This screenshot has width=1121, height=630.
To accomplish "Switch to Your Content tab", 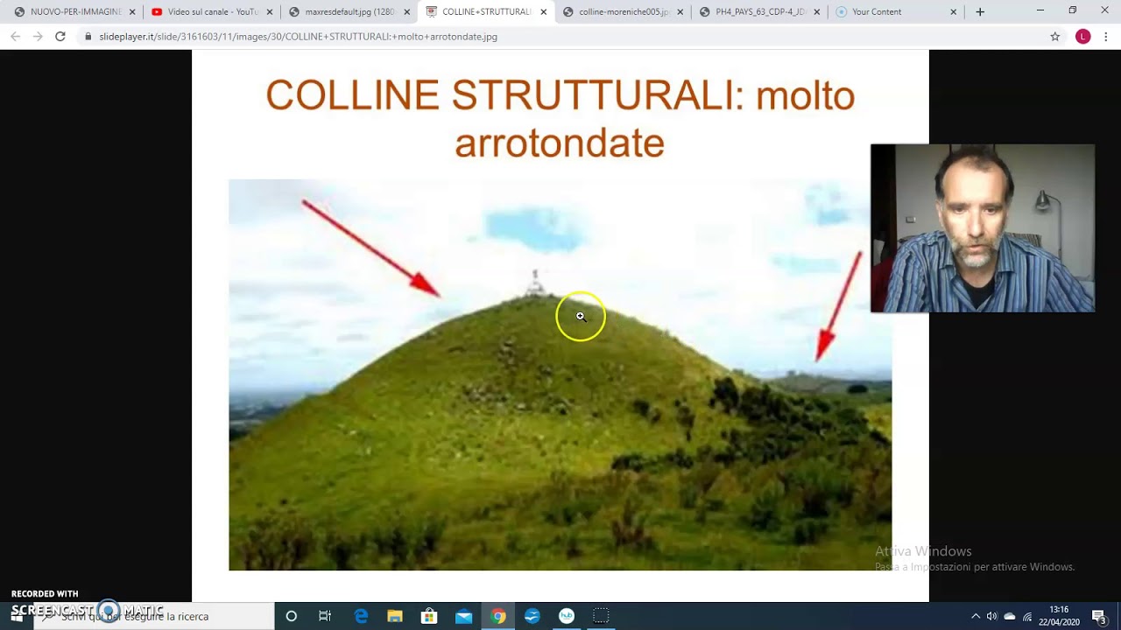I will coord(897,12).
